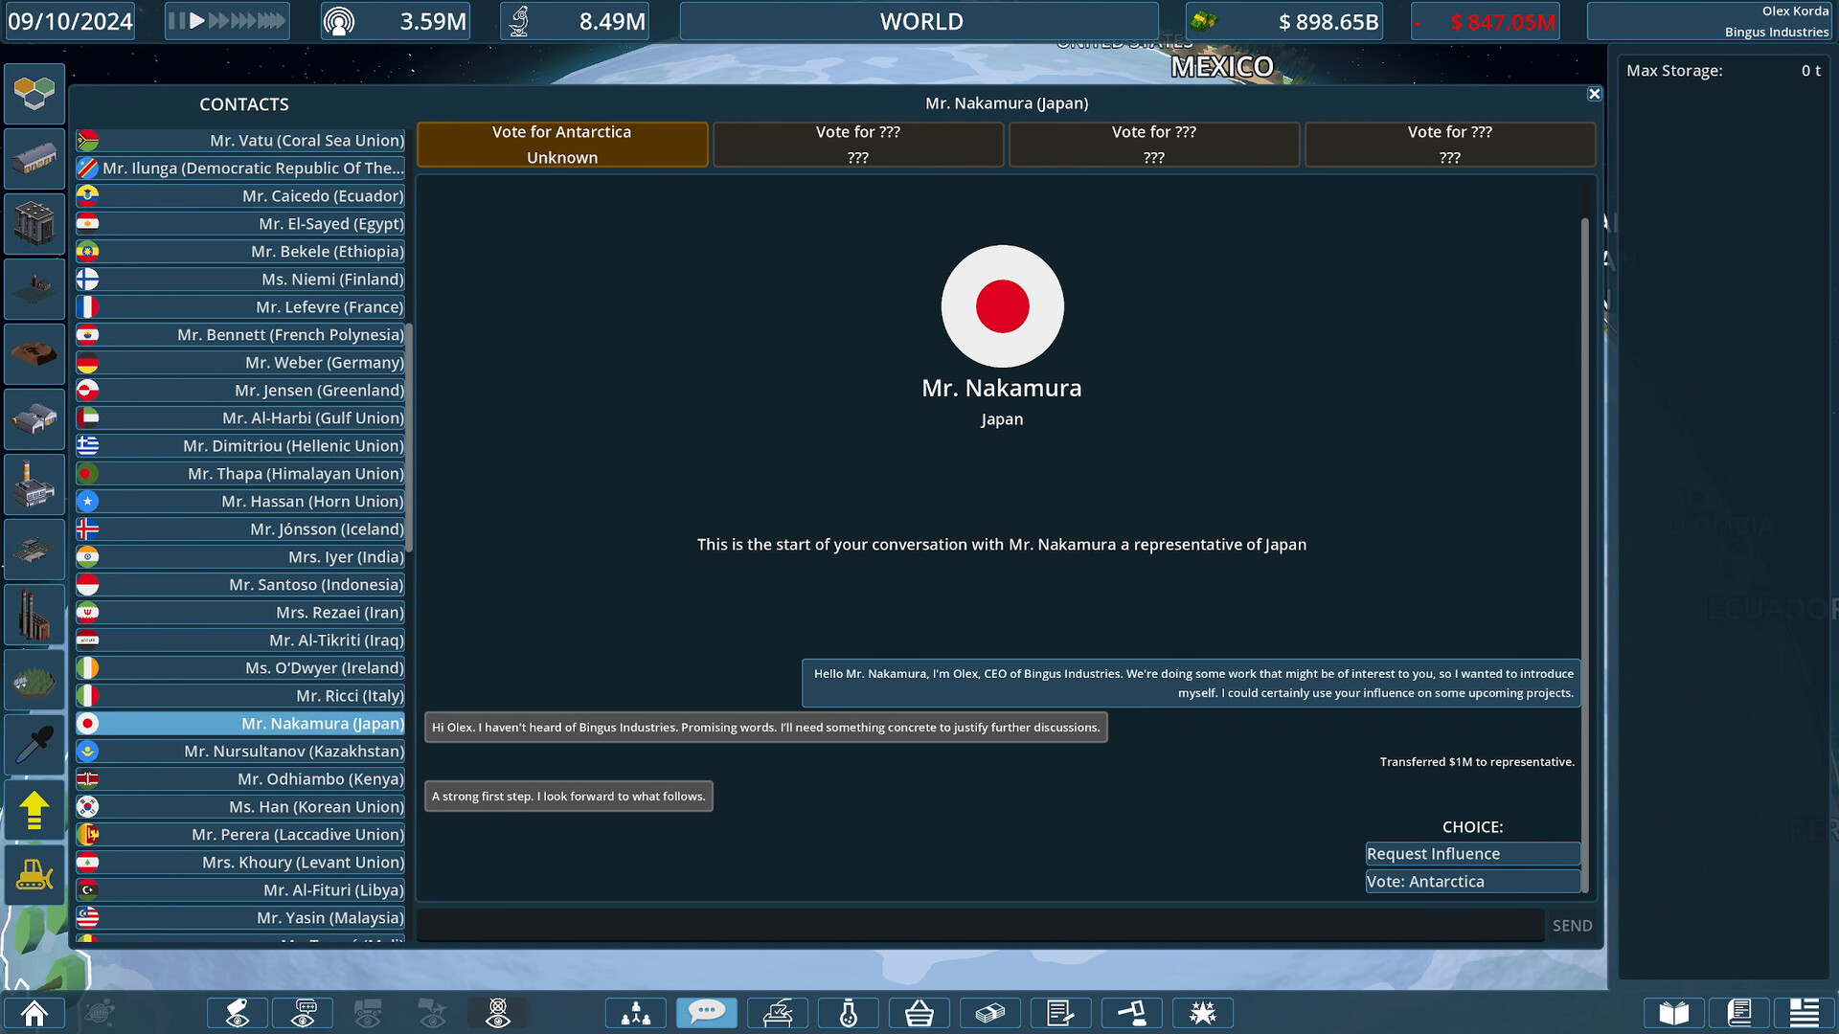Switch to the Vote for Antarctica tab
This screenshot has height=1034, width=1839.
561,144
